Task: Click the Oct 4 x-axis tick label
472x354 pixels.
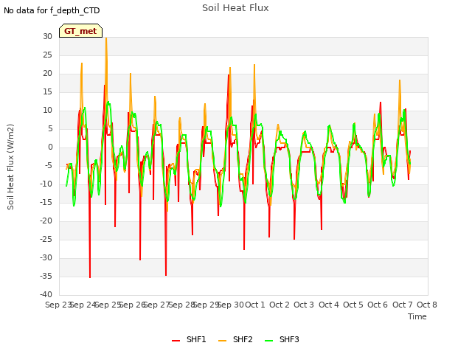Action: (x=329, y=305)
